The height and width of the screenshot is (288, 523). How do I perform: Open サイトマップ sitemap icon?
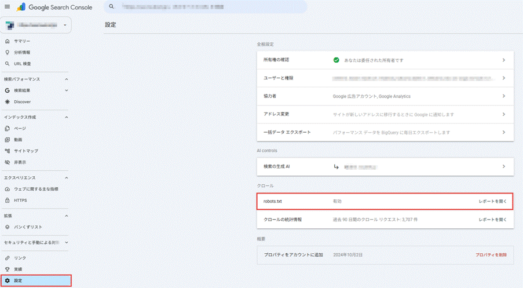tap(8, 151)
